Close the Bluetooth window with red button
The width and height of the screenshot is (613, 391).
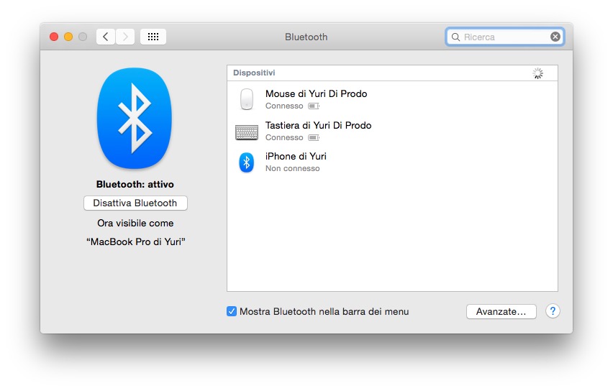coord(54,37)
